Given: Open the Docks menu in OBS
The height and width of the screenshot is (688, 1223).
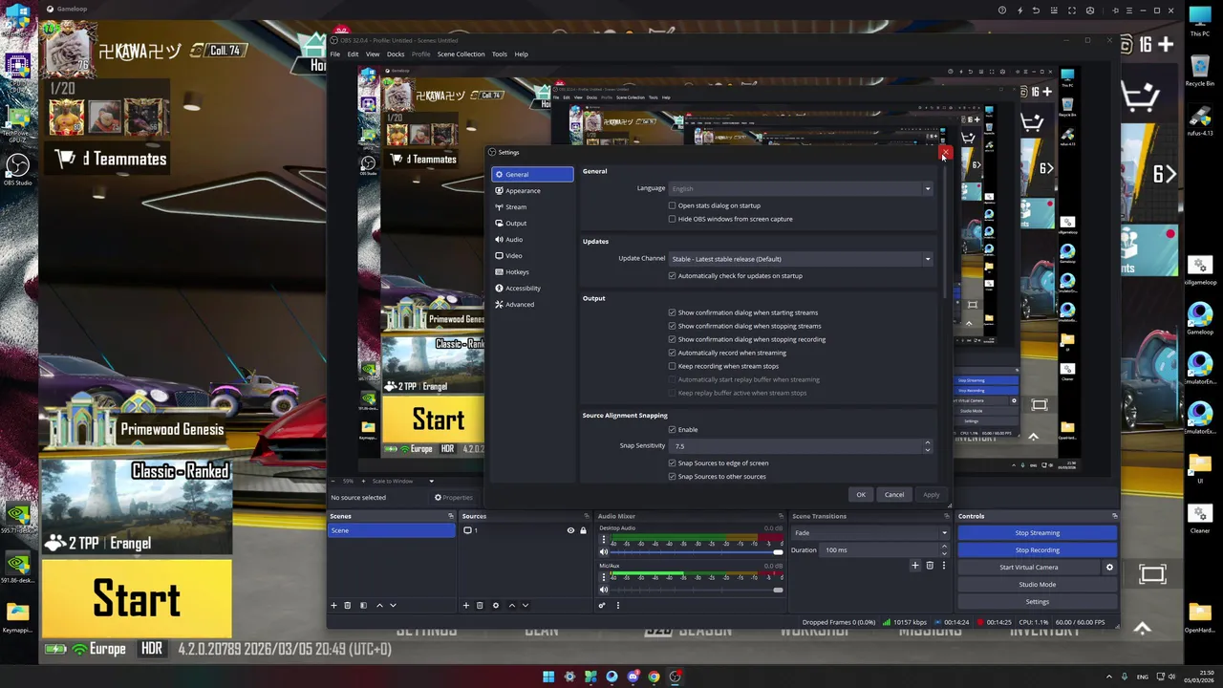Looking at the screenshot, I should (396, 54).
